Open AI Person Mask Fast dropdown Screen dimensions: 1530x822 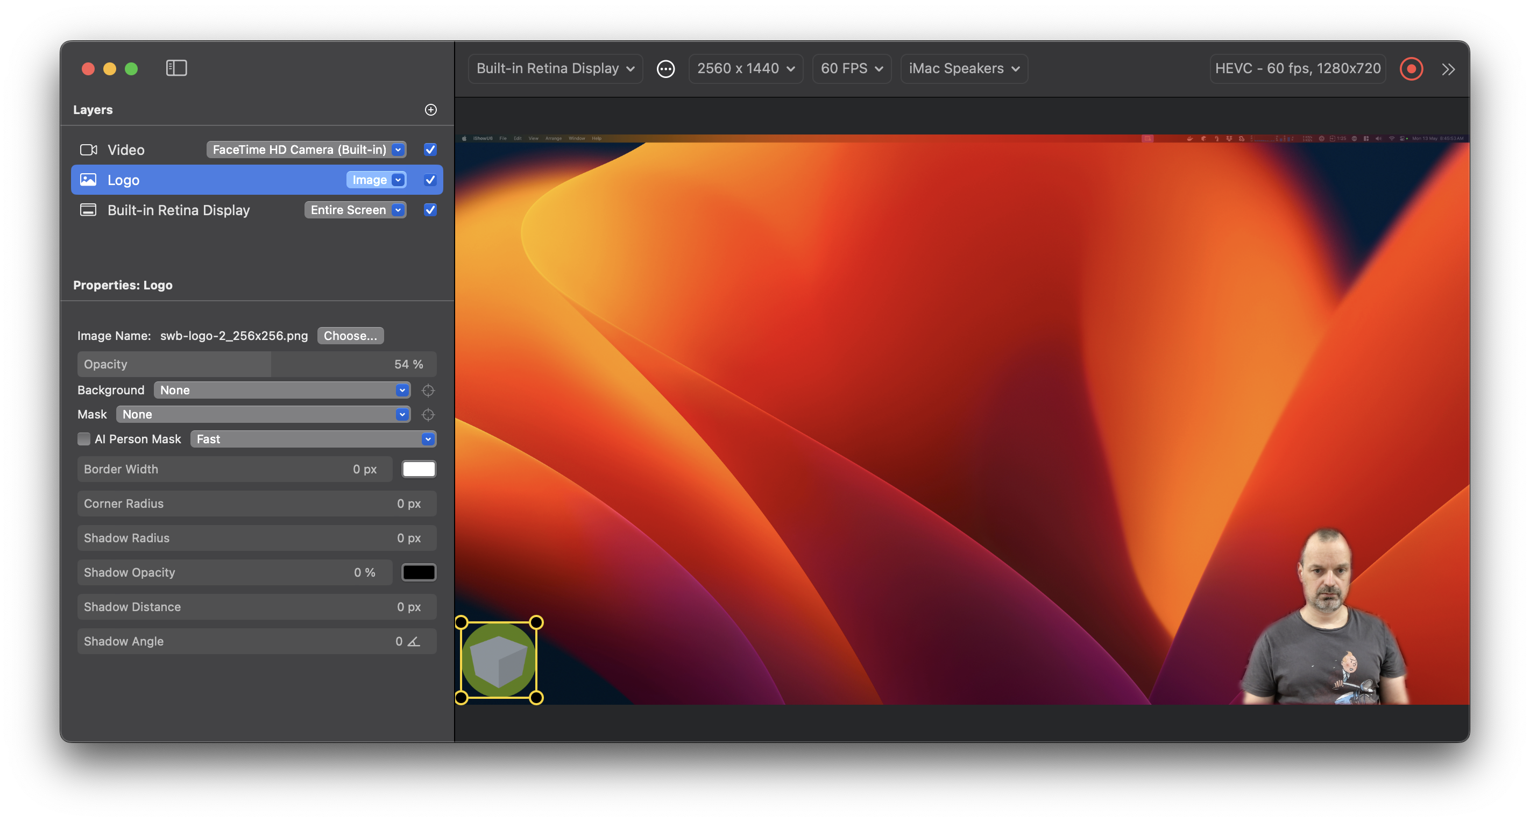313,439
